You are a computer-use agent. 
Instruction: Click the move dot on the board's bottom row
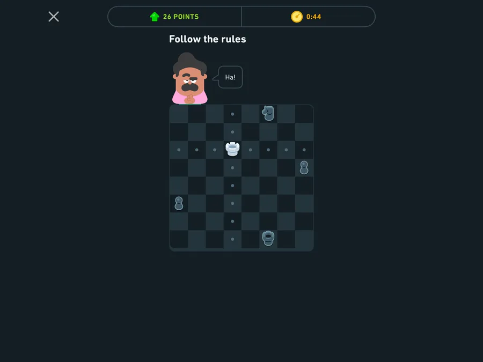(x=232, y=239)
